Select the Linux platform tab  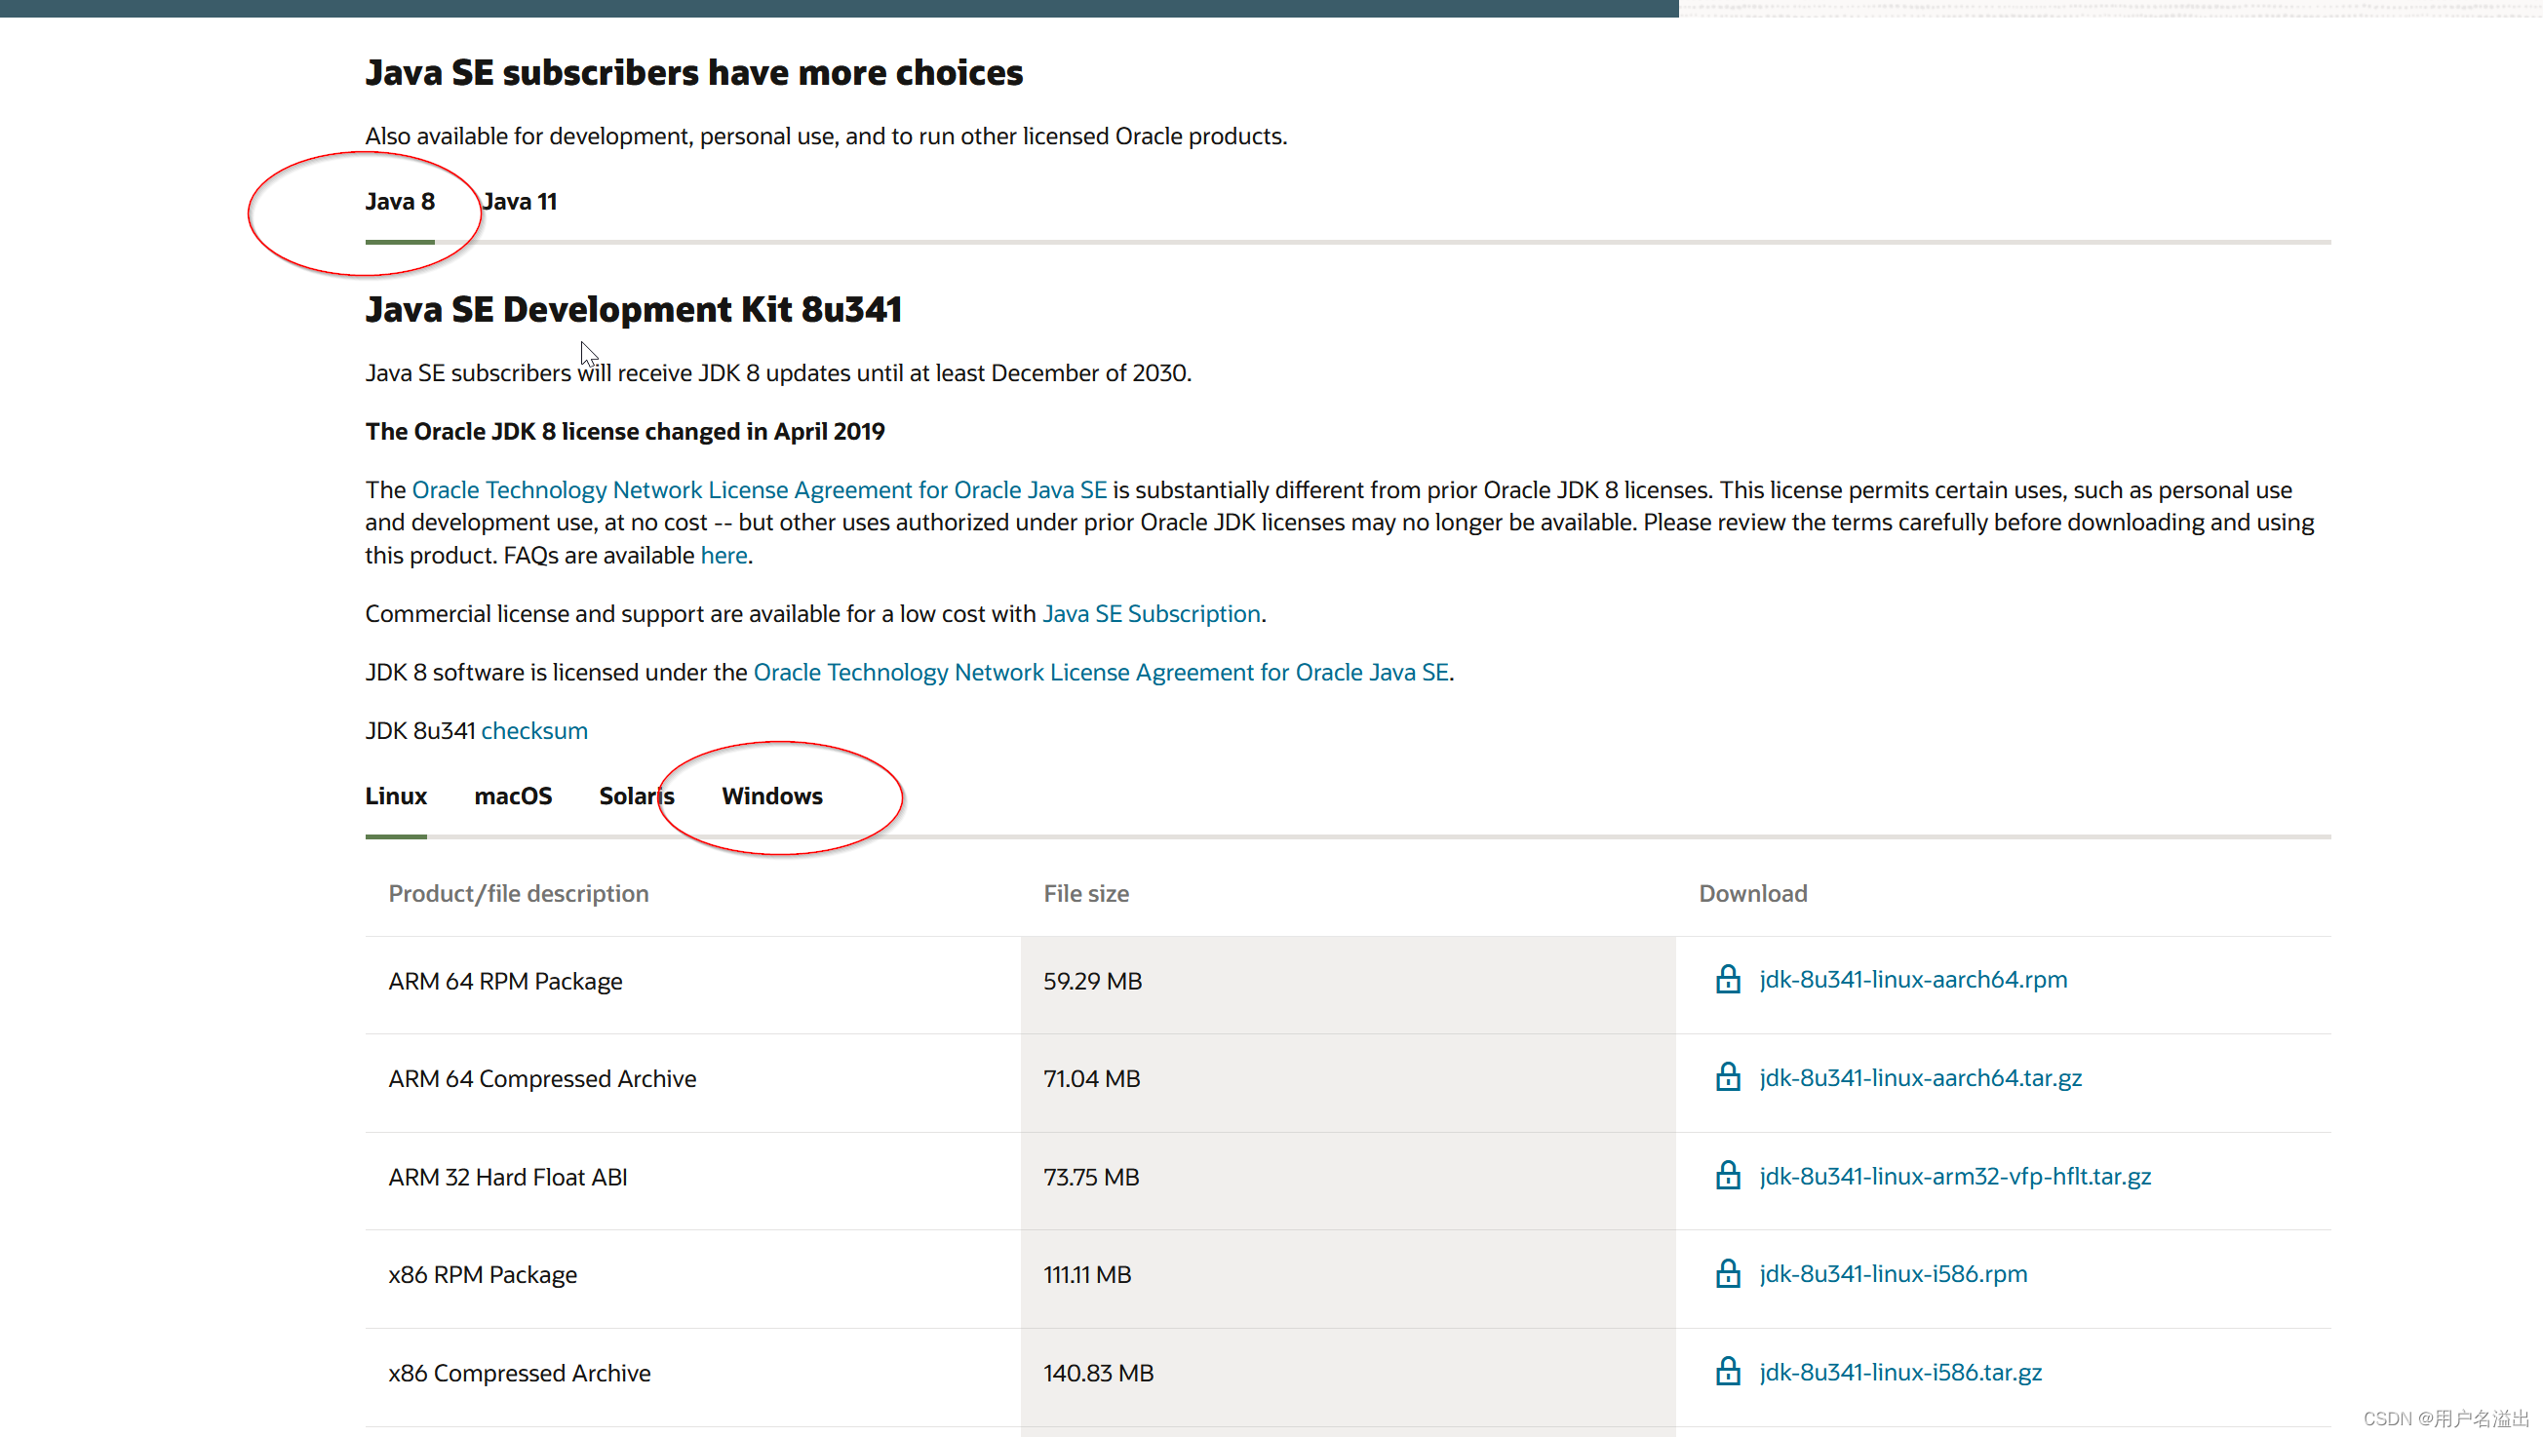[x=396, y=796]
